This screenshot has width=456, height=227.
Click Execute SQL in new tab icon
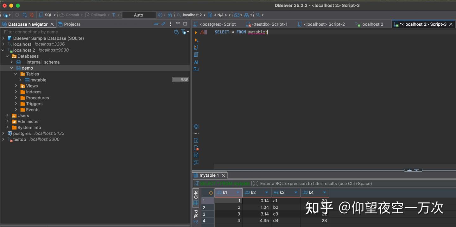point(196,40)
